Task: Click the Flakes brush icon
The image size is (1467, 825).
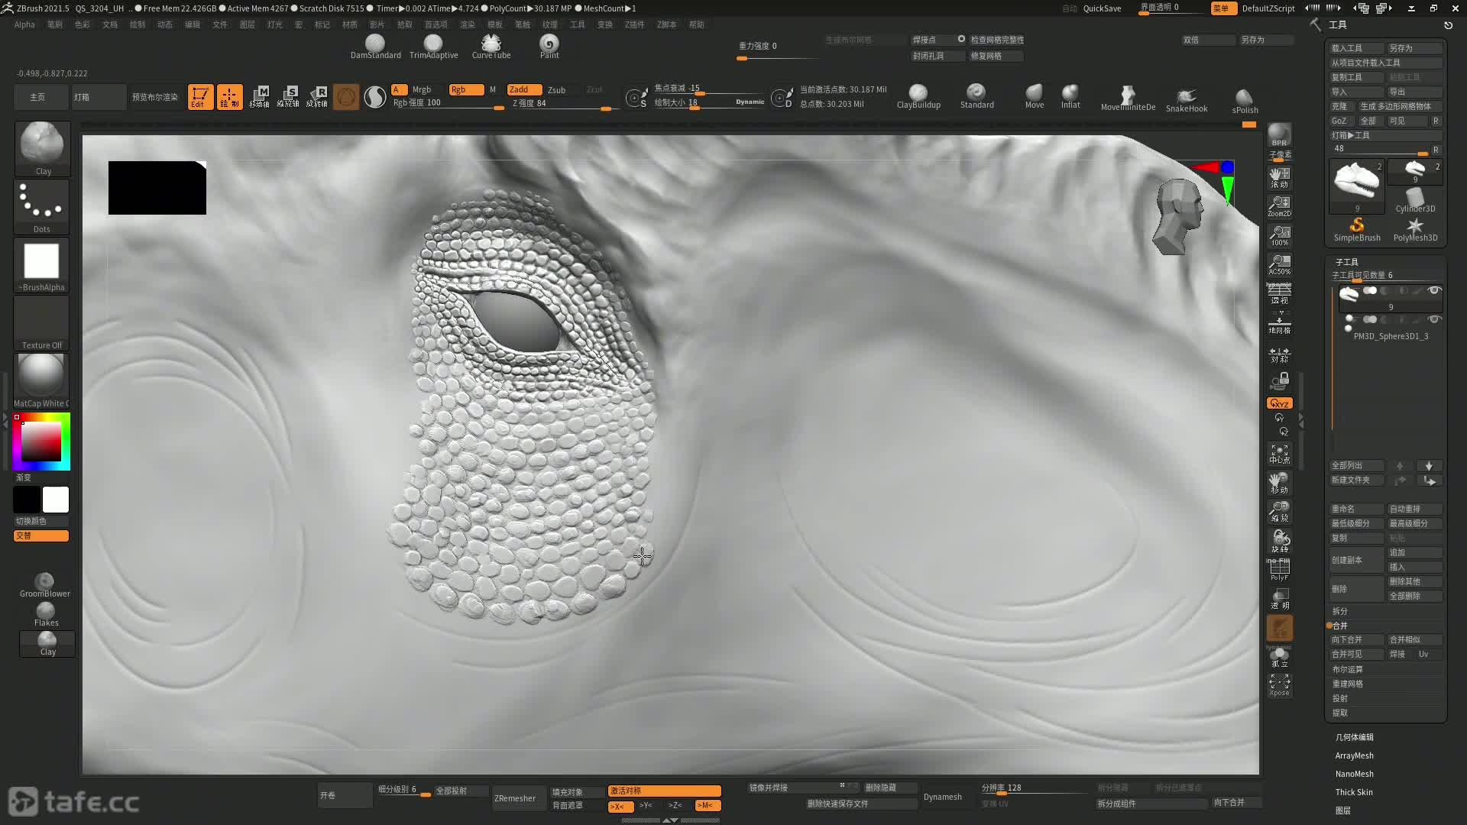Action: click(x=46, y=615)
